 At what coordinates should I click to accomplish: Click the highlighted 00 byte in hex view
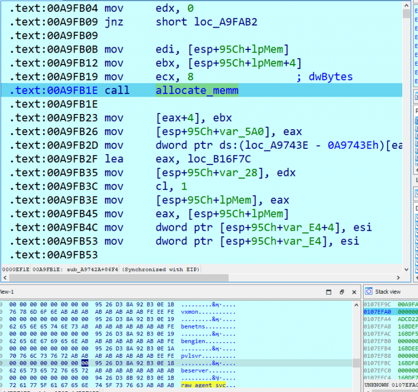point(84,362)
